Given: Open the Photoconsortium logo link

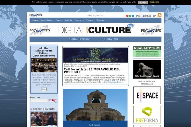Looking at the screenshot, I should 146,16.
